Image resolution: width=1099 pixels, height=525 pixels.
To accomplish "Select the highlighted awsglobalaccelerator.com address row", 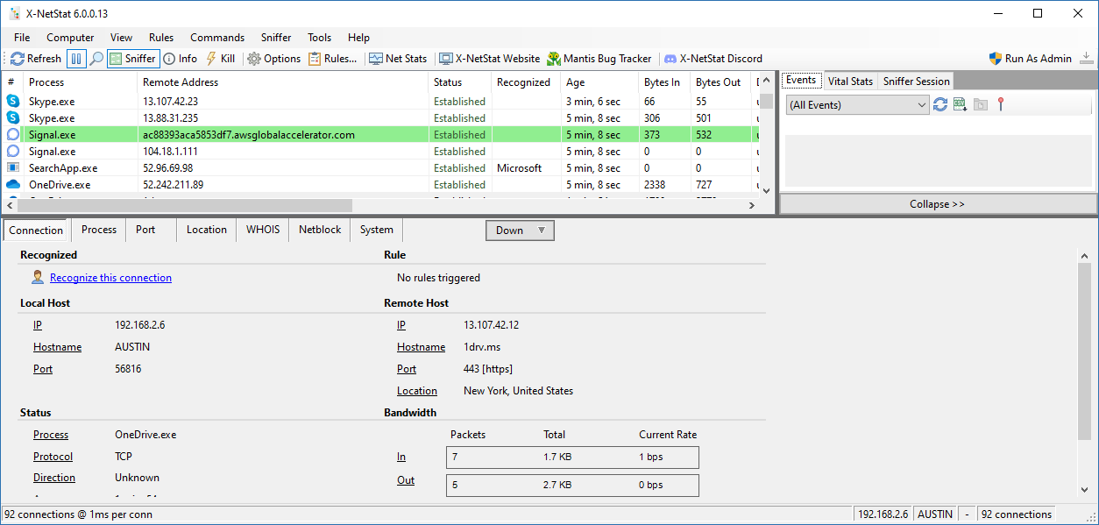I will (379, 135).
